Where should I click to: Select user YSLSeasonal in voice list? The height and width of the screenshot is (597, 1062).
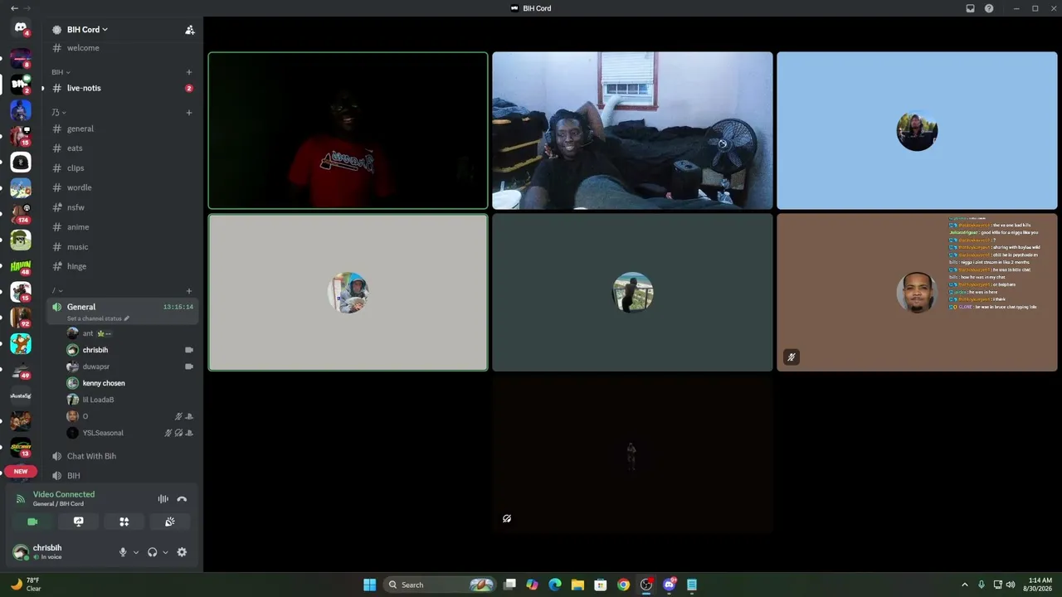[x=130, y=433]
